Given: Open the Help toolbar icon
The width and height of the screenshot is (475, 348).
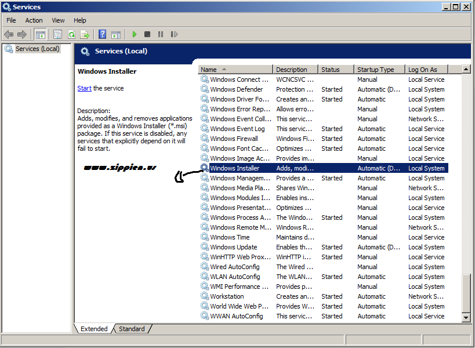Looking at the screenshot, I should [x=103, y=35].
